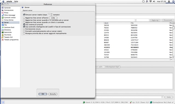The width and height of the screenshot is (175, 104).
Task: Sort by the Priorità column header
Action: 172,23
